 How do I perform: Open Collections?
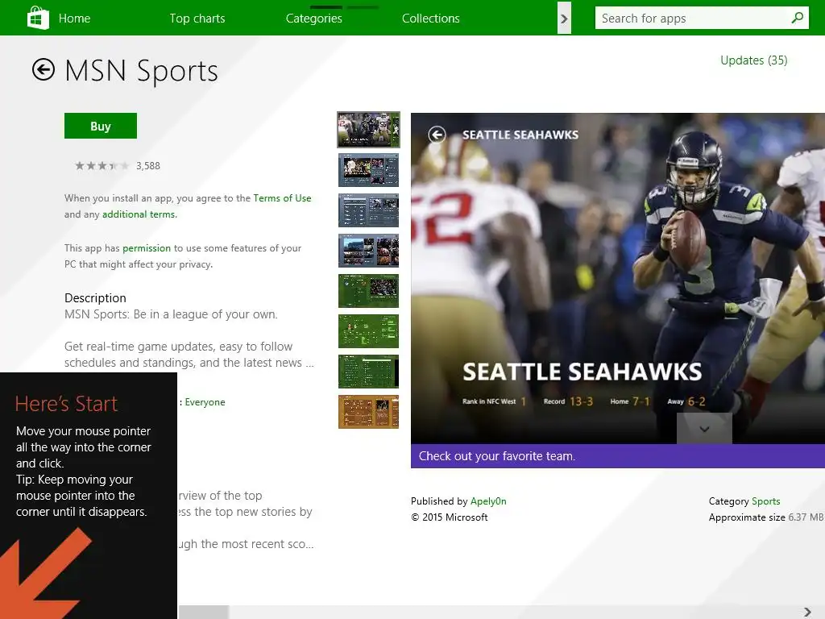click(431, 19)
